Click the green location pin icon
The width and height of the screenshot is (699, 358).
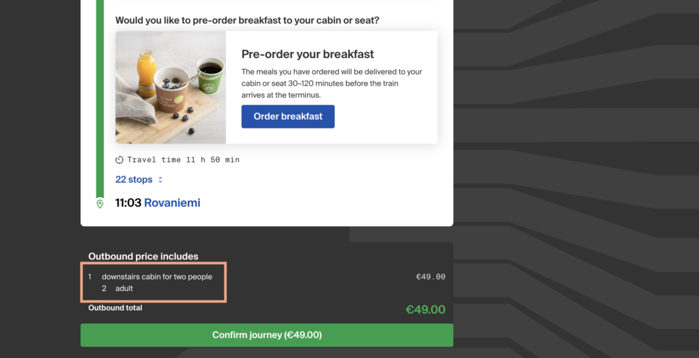[x=100, y=204]
